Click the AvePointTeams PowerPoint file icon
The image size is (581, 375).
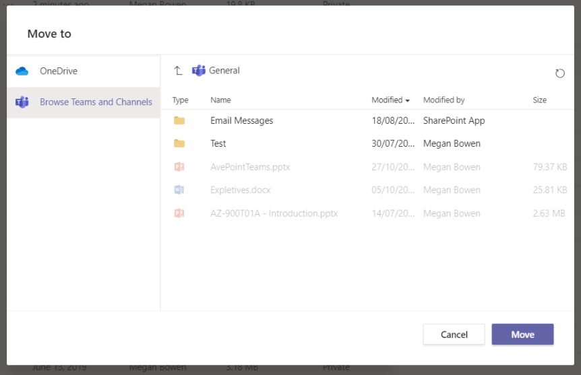pyautogui.click(x=179, y=167)
